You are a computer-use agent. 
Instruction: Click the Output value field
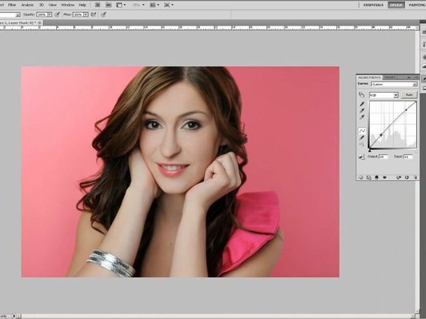pyautogui.click(x=383, y=157)
